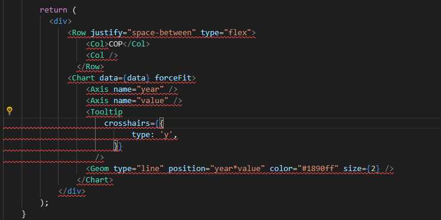Click the closing </Row> tag
The height and width of the screenshot is (220, 441).
[90, 67]
